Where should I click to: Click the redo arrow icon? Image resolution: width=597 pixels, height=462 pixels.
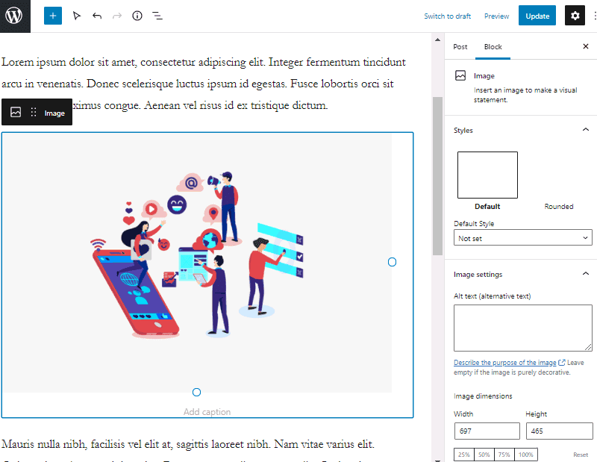(117, 16)
